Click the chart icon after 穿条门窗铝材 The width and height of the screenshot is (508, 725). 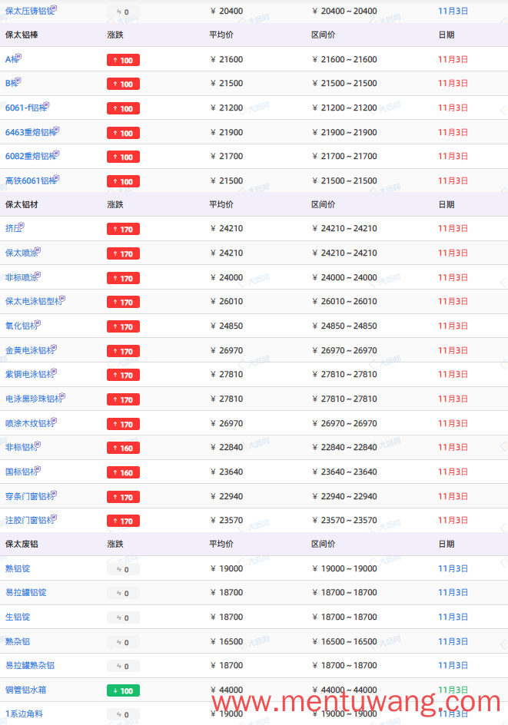(54, 494)
